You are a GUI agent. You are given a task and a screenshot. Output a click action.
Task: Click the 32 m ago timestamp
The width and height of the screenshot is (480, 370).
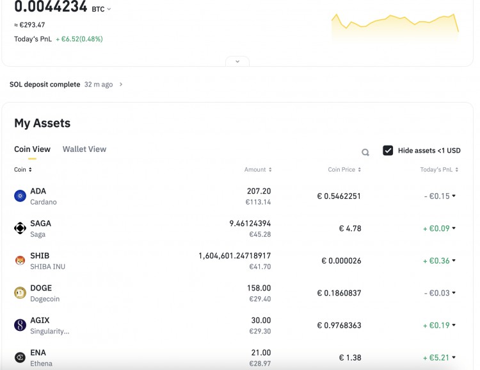point(99,85)
